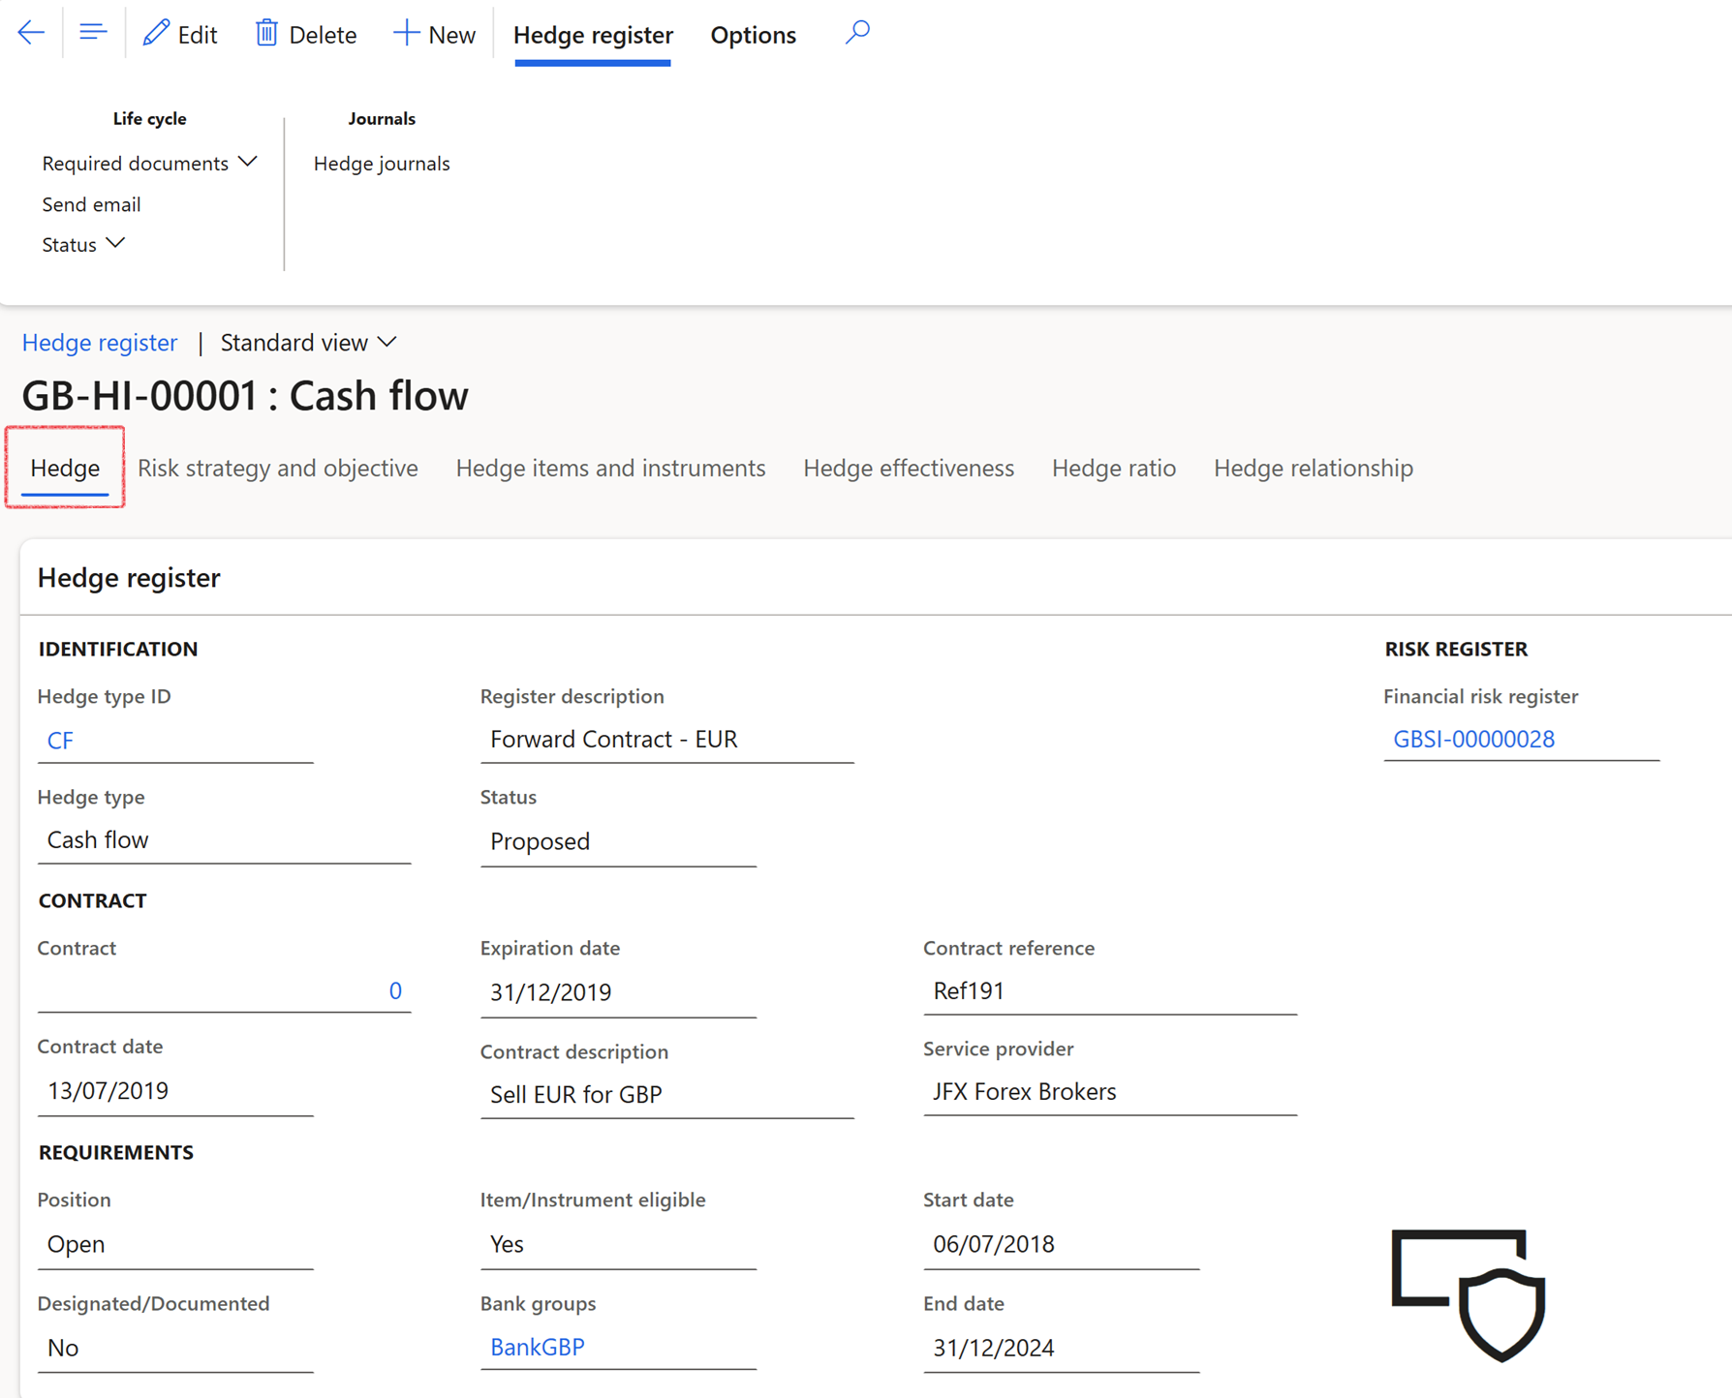The width and height of the screenshot is (1732, 1398).
Task: Click the Contract reference field Ref191
Action: click(x=1110, y=990)
